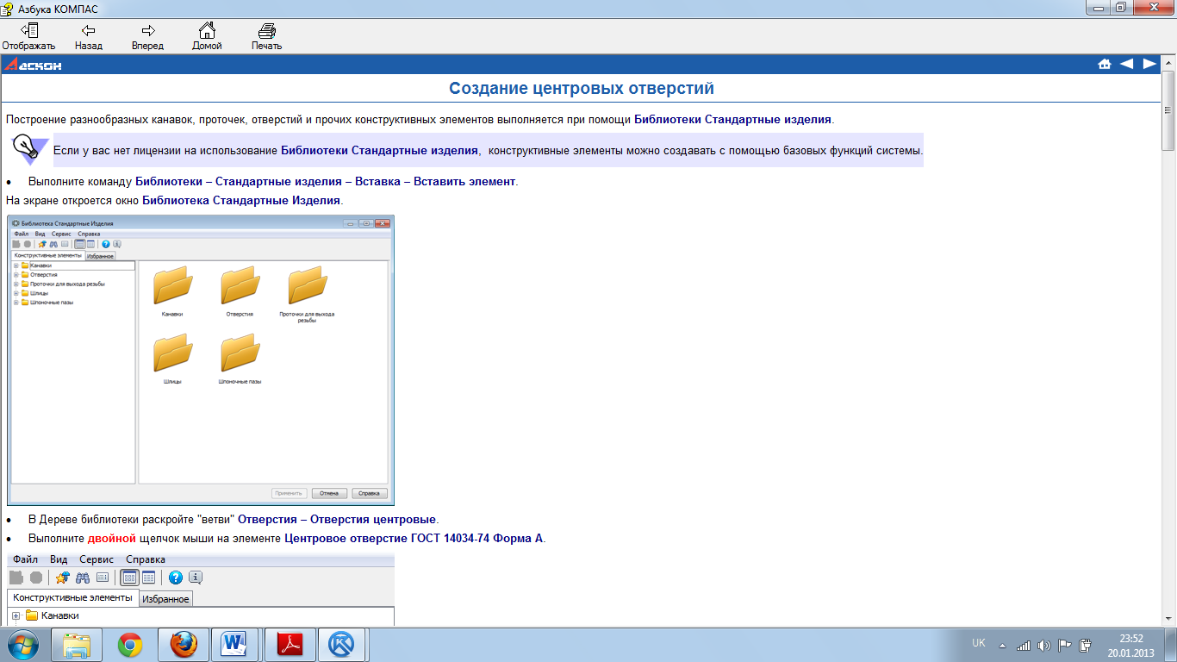Go to next topic with right triangle
This screenshot has height=662, width=1177.
[x=1149, y=64]
